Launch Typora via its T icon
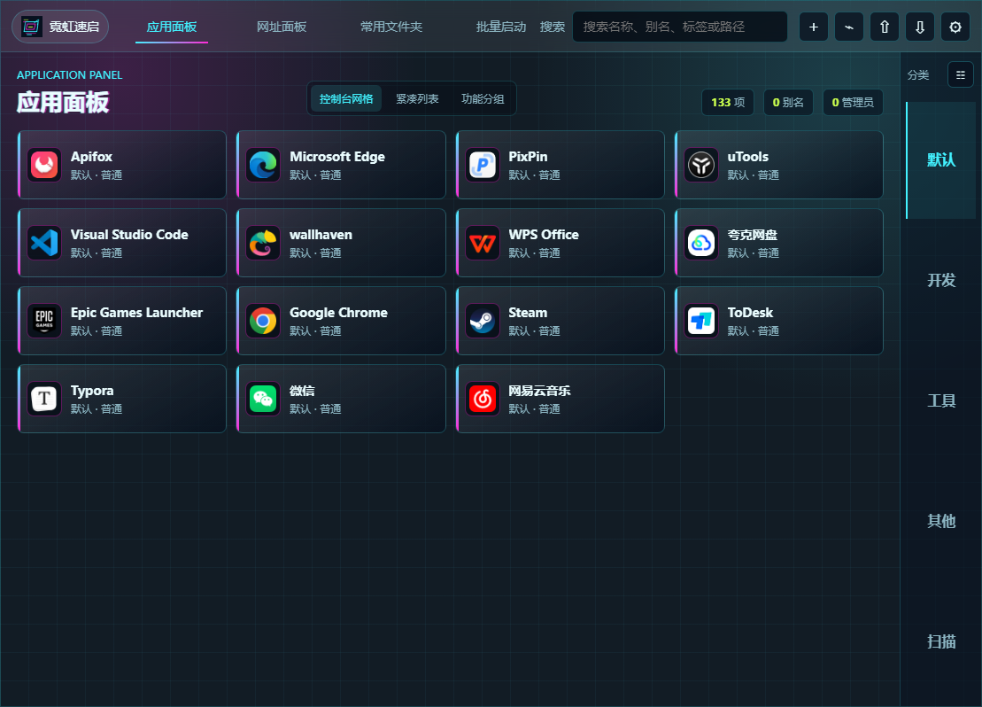Screen dimensions: 982x707 [x=44, y=399]
